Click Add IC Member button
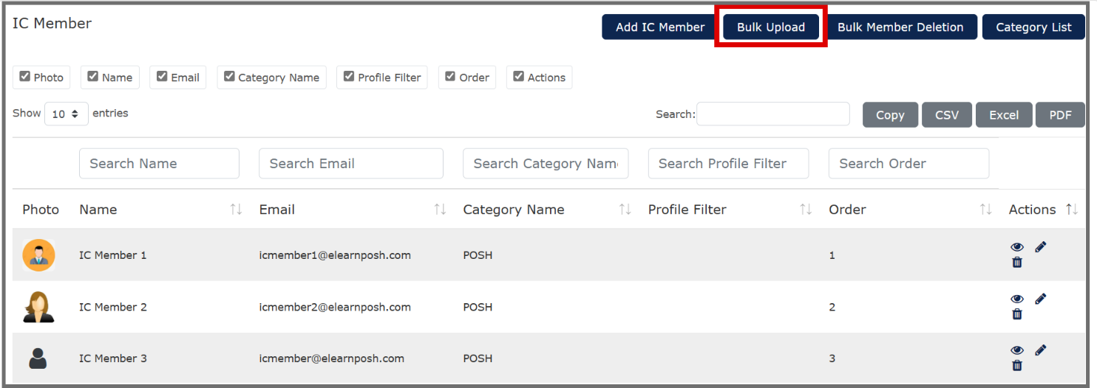The image size is (1097, 388). point(659,27)
